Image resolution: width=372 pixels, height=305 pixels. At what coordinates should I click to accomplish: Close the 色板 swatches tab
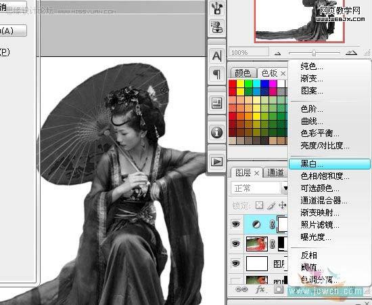(283, 74)
